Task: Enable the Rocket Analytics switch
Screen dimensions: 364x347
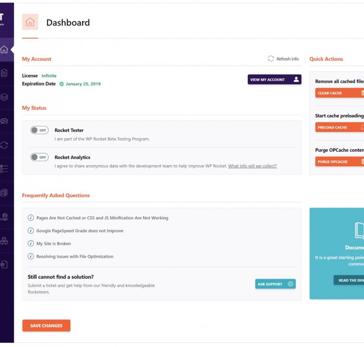Action: pyautogui.click(x=39, y=157)
